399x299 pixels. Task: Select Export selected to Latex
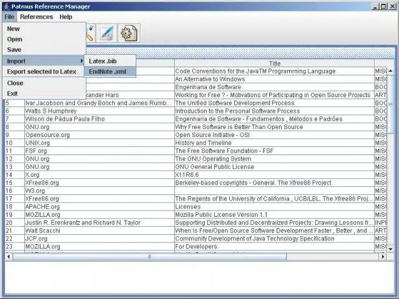point(44,72)
